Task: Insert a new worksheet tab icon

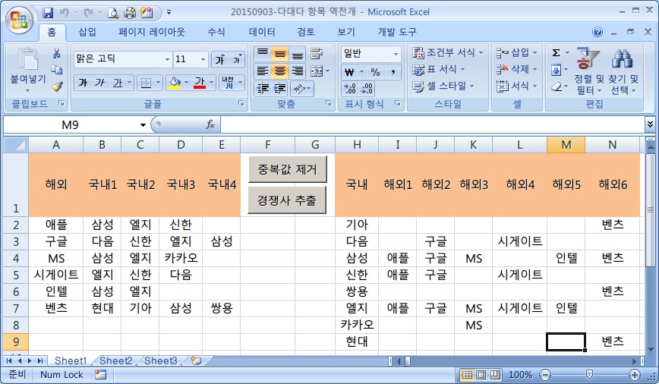Action: point(196,360)
